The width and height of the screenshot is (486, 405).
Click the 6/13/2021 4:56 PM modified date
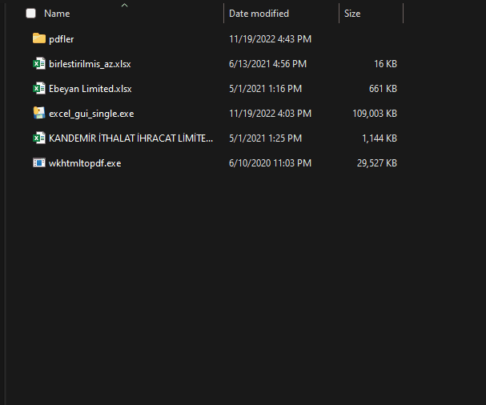pos(267,63)
